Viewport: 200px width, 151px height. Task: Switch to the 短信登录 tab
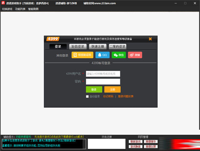(x=78, y=47)
